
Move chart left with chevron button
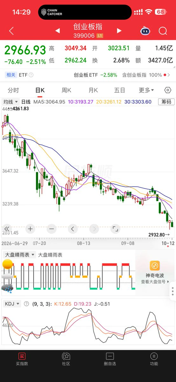tap(73, 229)
